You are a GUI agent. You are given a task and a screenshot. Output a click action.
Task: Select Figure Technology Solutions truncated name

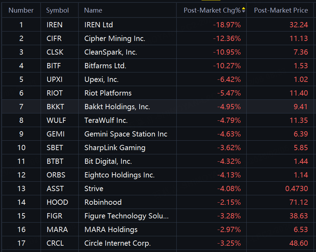pos(126,216)
